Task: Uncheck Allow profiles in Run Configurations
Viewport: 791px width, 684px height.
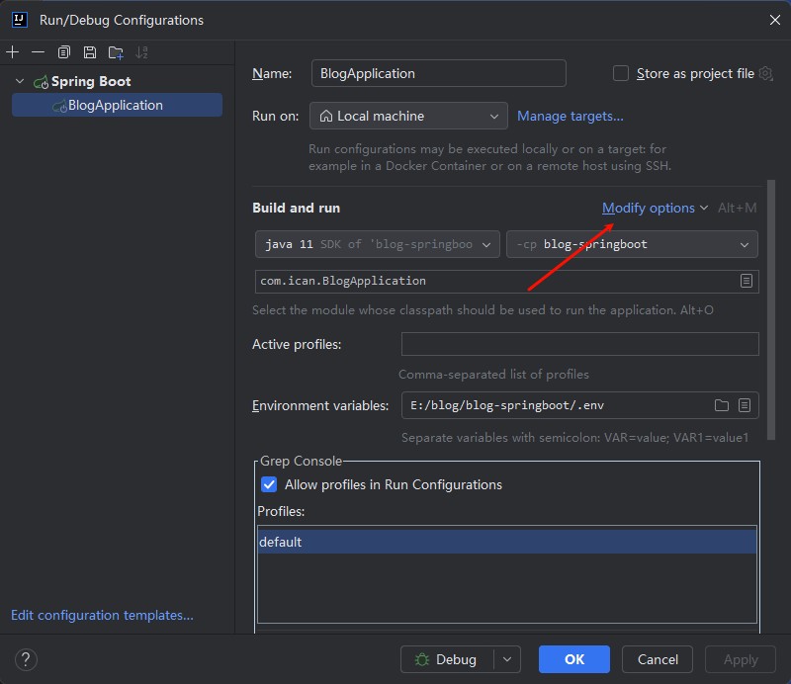Action: [269, 484]
